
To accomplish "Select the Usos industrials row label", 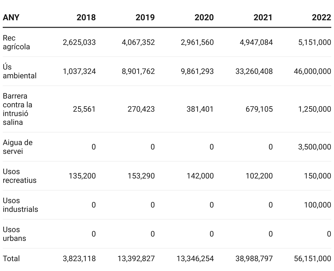I will (x=20, y=205).
